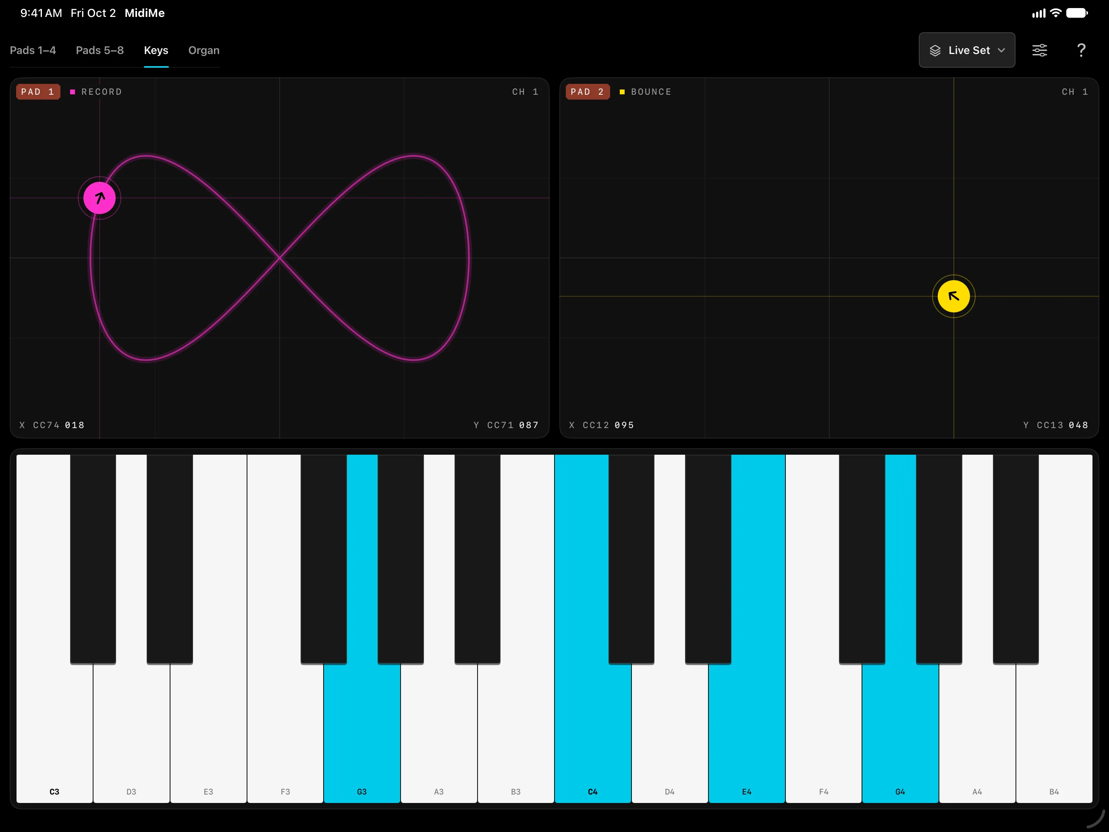Select the Keys tab
1109x832 pixels.
[x=156, y=50]
